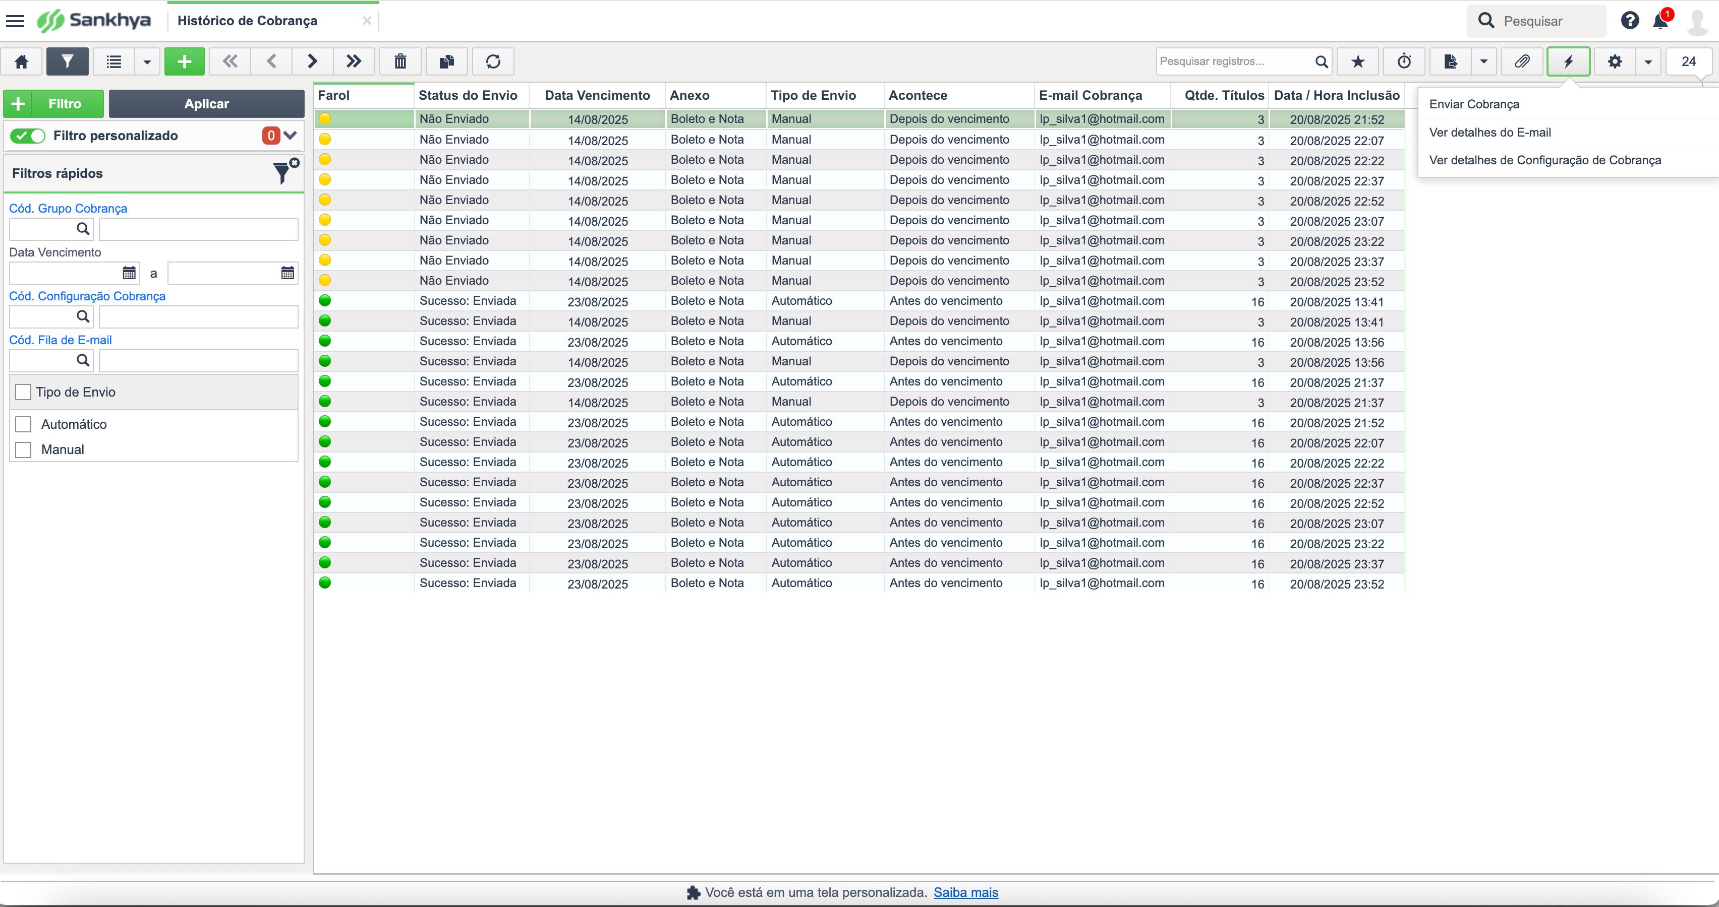
Task: Check the Automático checkbox
Action: coord(23,424)
